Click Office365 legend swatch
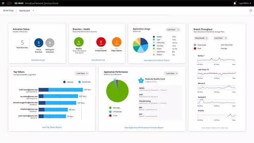Viewport: 254px width, 143px height. tap(154, 42)
